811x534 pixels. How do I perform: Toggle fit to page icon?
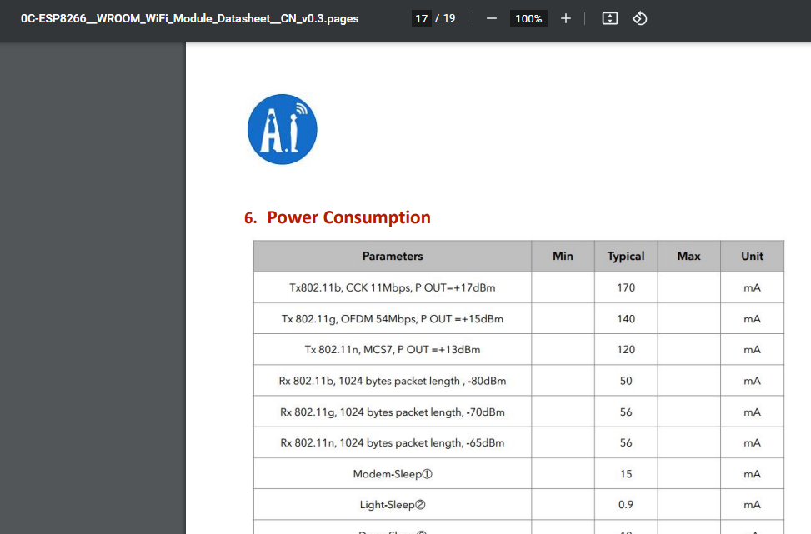pyautogui.click(x=610, y=18)
